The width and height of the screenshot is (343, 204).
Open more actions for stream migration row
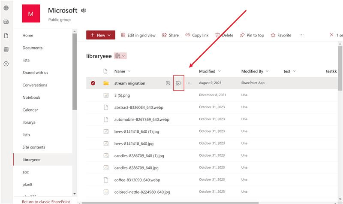click(x=188, y=83)
